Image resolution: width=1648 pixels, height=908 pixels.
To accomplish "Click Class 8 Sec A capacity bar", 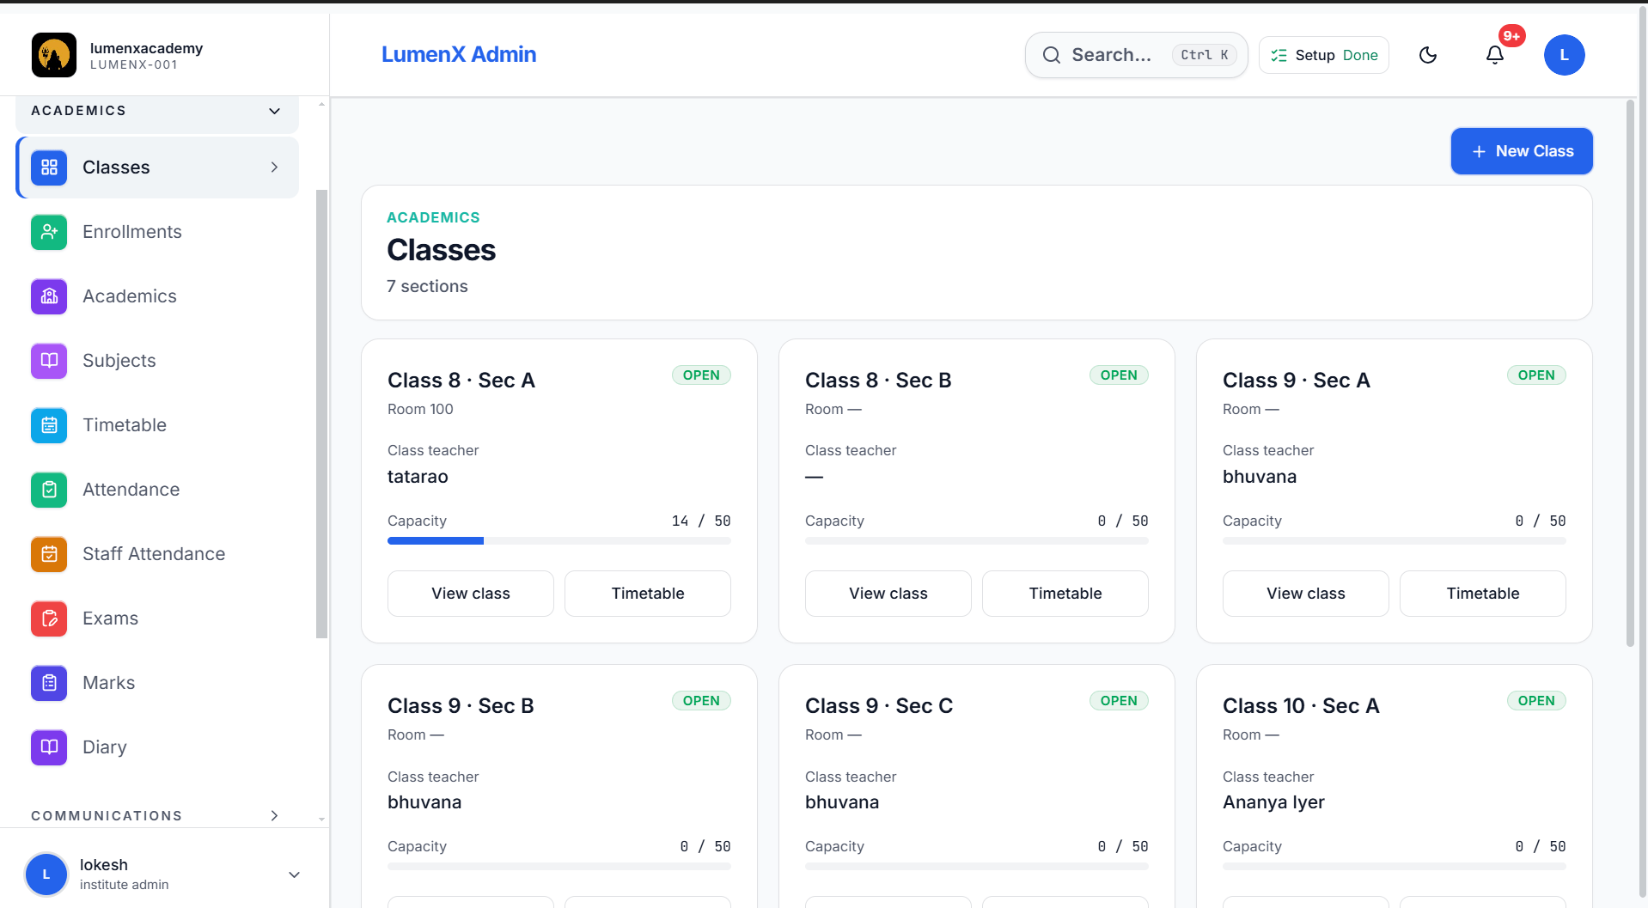I will click(x=559, y=540).
